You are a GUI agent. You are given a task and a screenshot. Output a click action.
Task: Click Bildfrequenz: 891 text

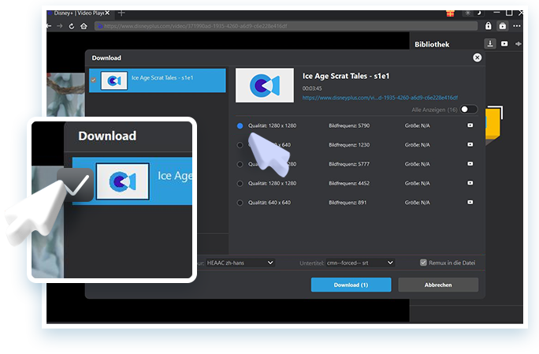pyautogui.click(x=348, y=203)
